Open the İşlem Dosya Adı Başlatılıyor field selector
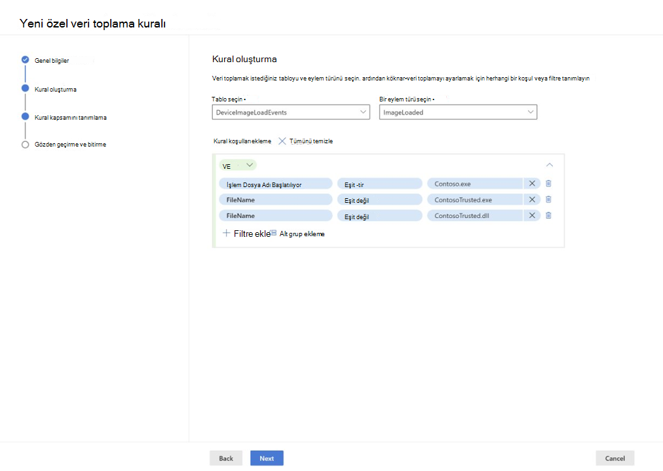This screenshot has width=663, height=471. (x=276, y=184)
